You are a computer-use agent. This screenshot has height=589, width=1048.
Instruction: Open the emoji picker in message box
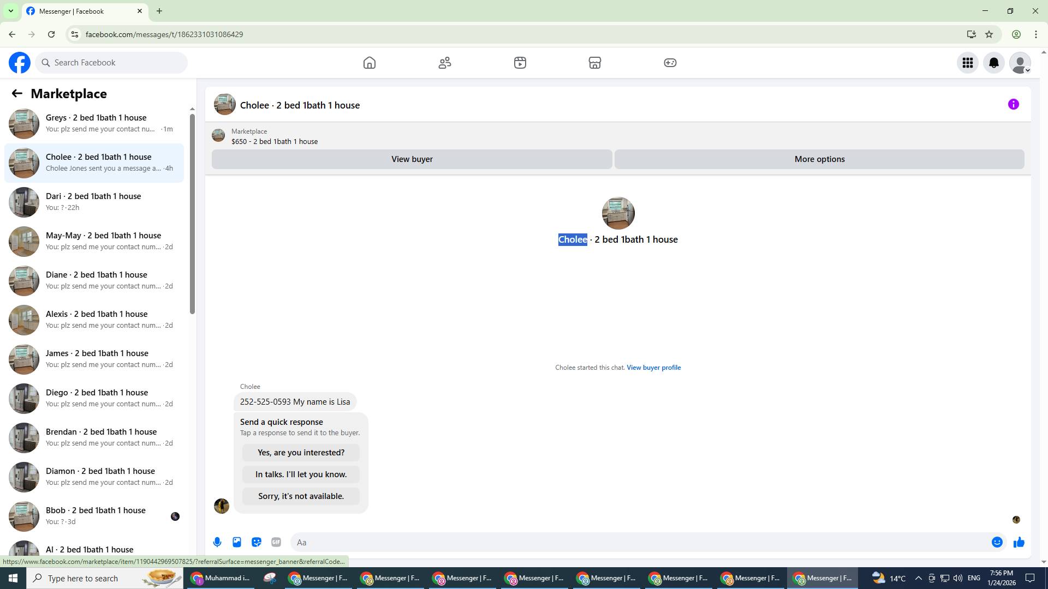pos(997,542)
